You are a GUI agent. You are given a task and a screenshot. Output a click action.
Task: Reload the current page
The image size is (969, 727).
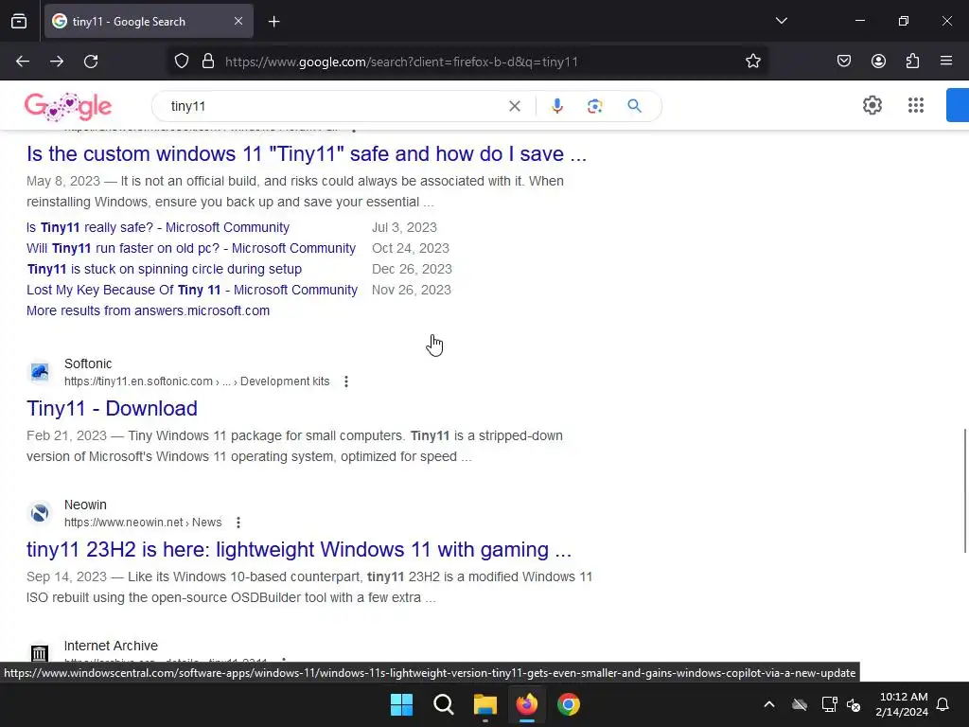point(91,62)
